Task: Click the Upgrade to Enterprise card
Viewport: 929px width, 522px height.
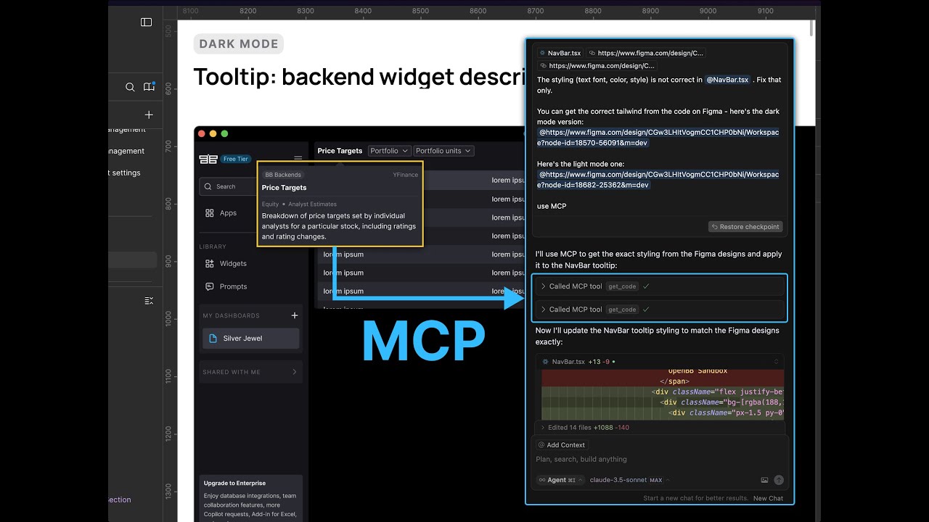Action: (252, 499)
